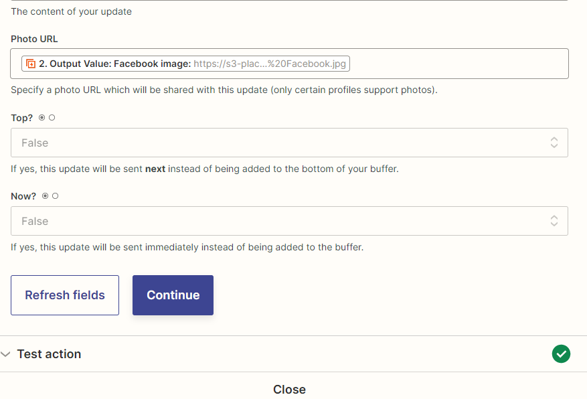Click the Formatter icon in Photo URL pill
The width and height of the screenshot is (587, 399).
31,64
